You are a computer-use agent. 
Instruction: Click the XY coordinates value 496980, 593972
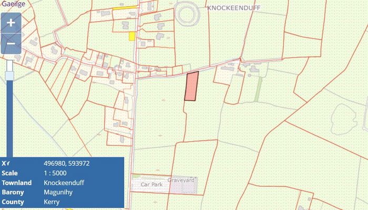(67, 163)
